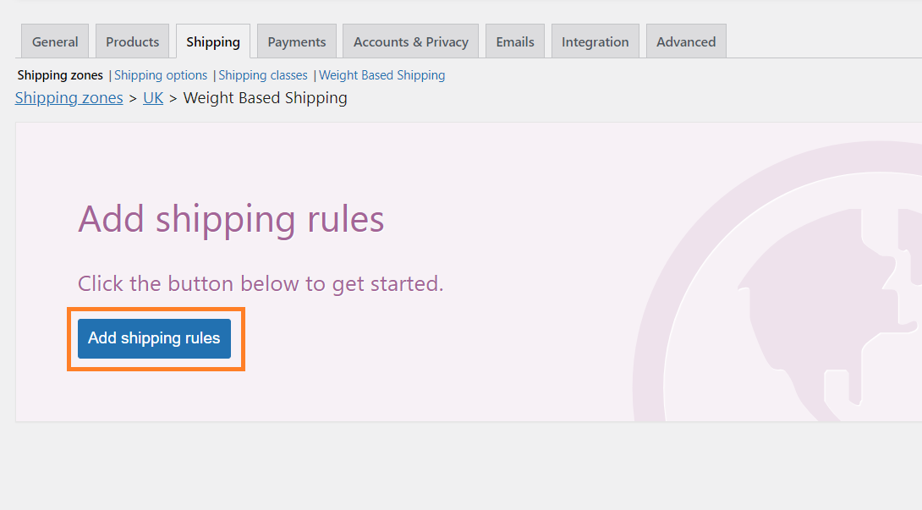Switch to the Integration tab
Viewport: 922px width, 510px height.
pyautogui.click(x=595, y=41)
